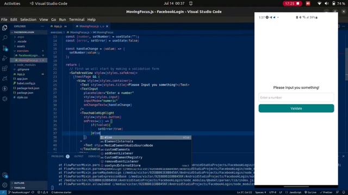This screenshot has width=348, height=195.
Task: Click the Ln 37 cursor position indicator
Action: pyautogui.click(x=244, y=192)
